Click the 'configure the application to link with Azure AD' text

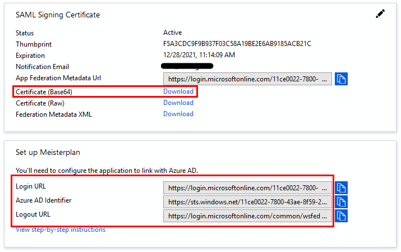click(127, 171)
